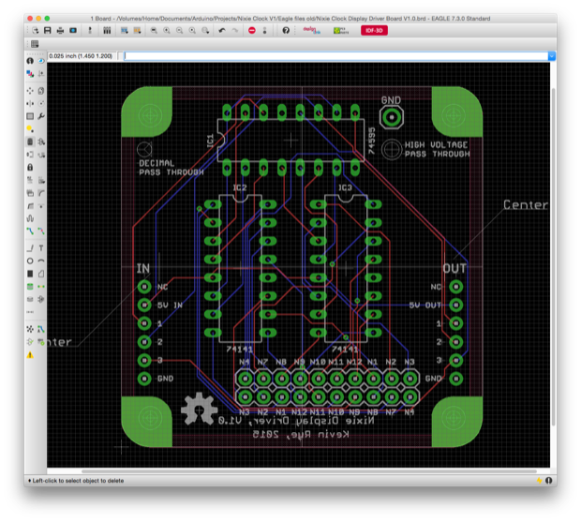The height and width of the screenshot is (521, 581).
Task: Click the GND test pad on board
Action: click(x=392, y=117)
